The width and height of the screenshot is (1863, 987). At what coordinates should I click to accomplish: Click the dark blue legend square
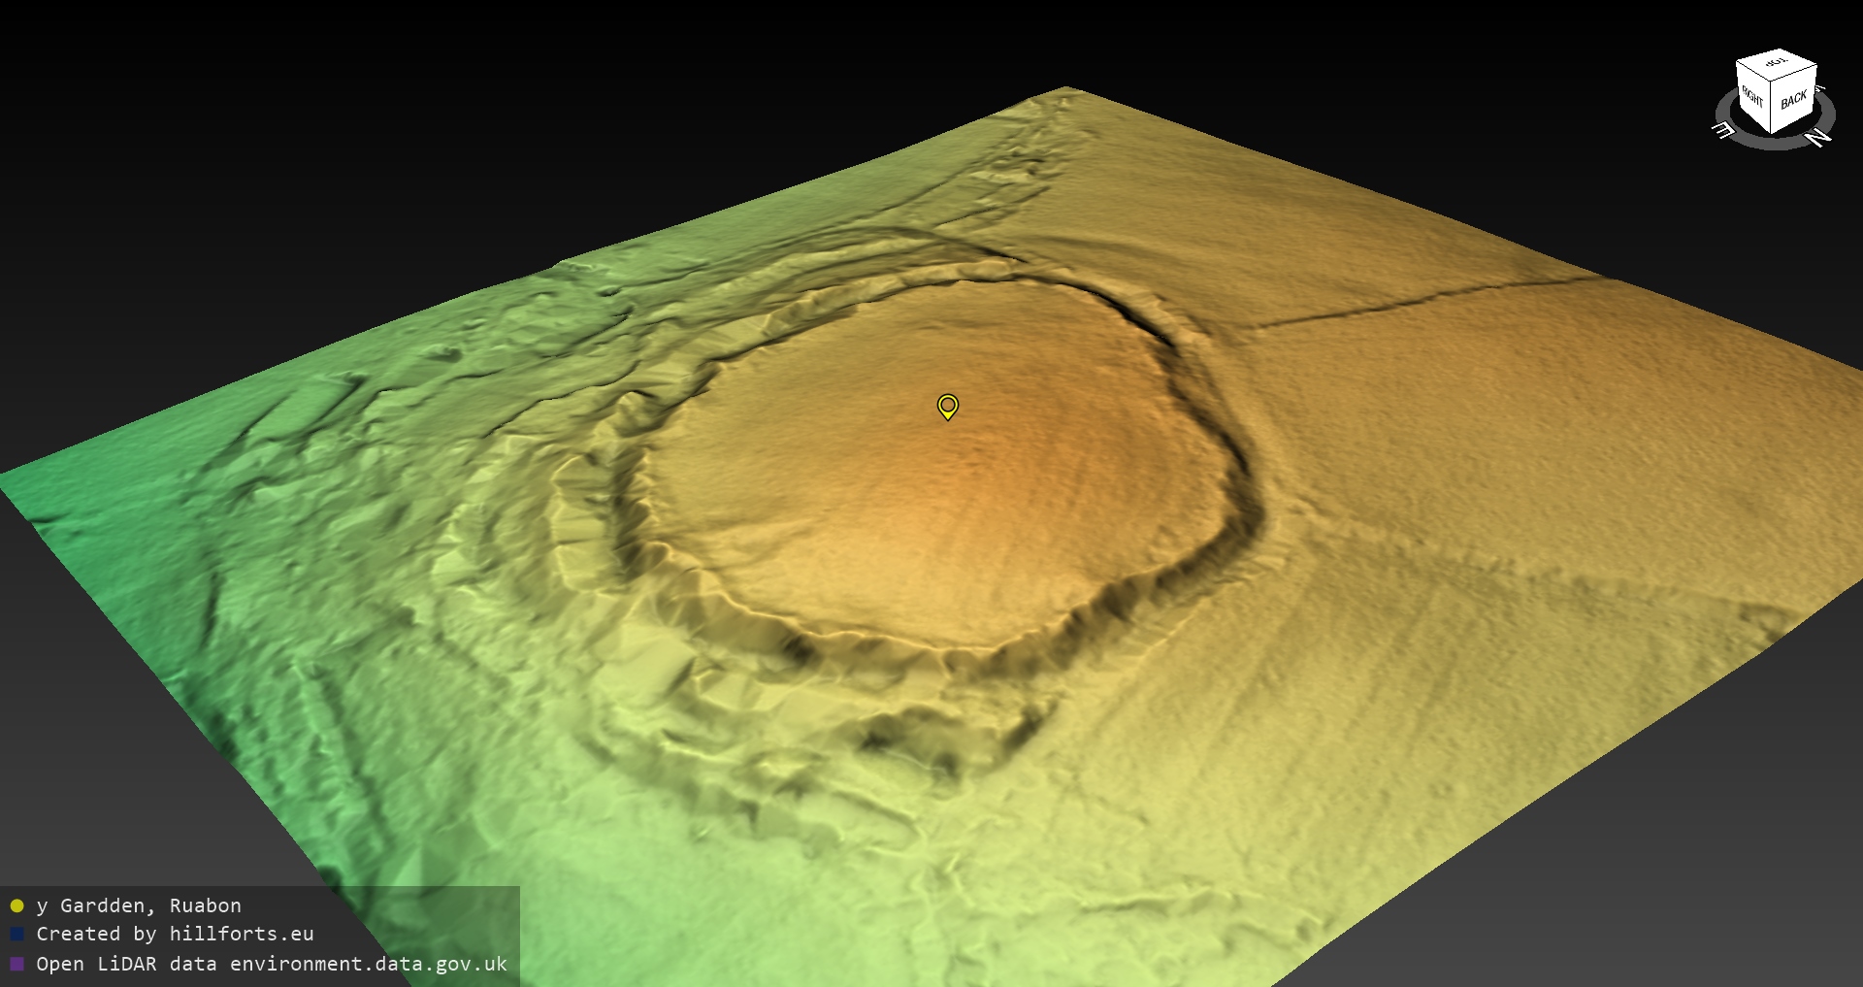(x=16, y=934)
